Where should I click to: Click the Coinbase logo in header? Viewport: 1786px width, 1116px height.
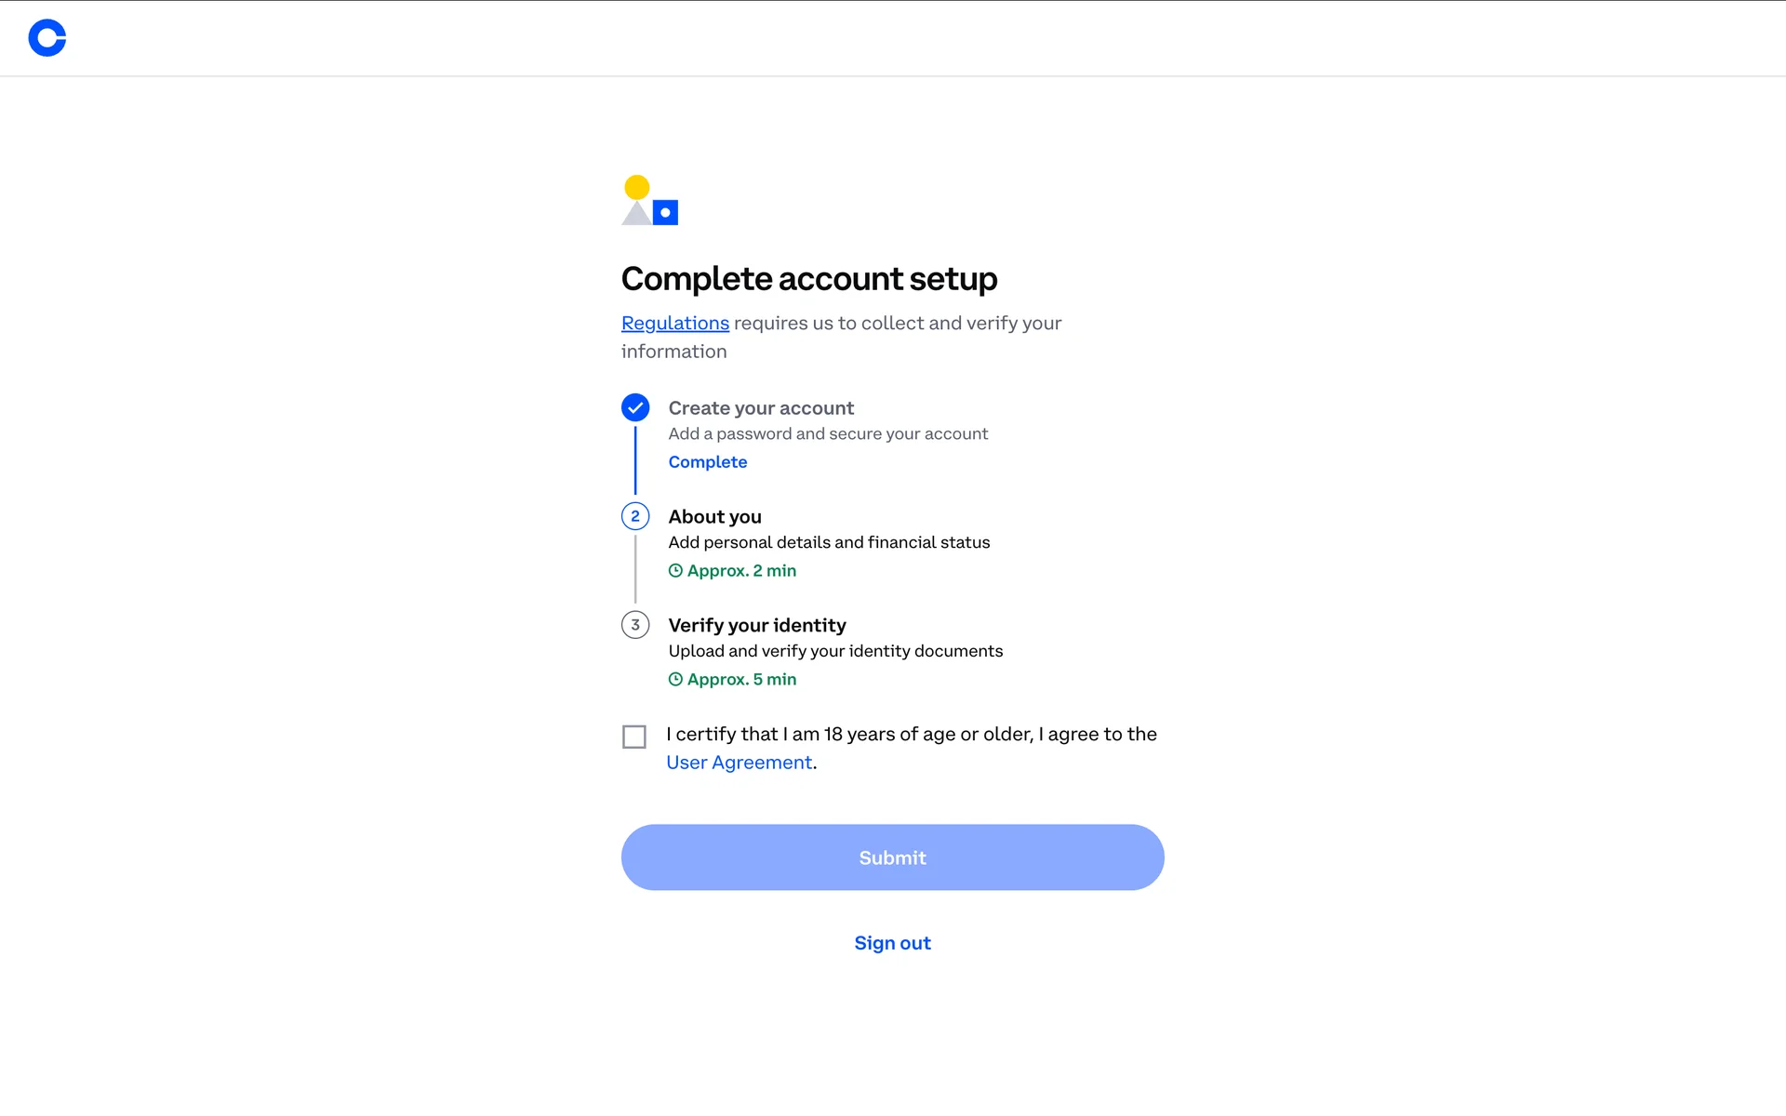point(47,38)
